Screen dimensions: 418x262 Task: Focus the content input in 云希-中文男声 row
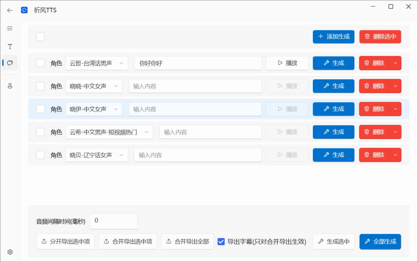(211, 132)
